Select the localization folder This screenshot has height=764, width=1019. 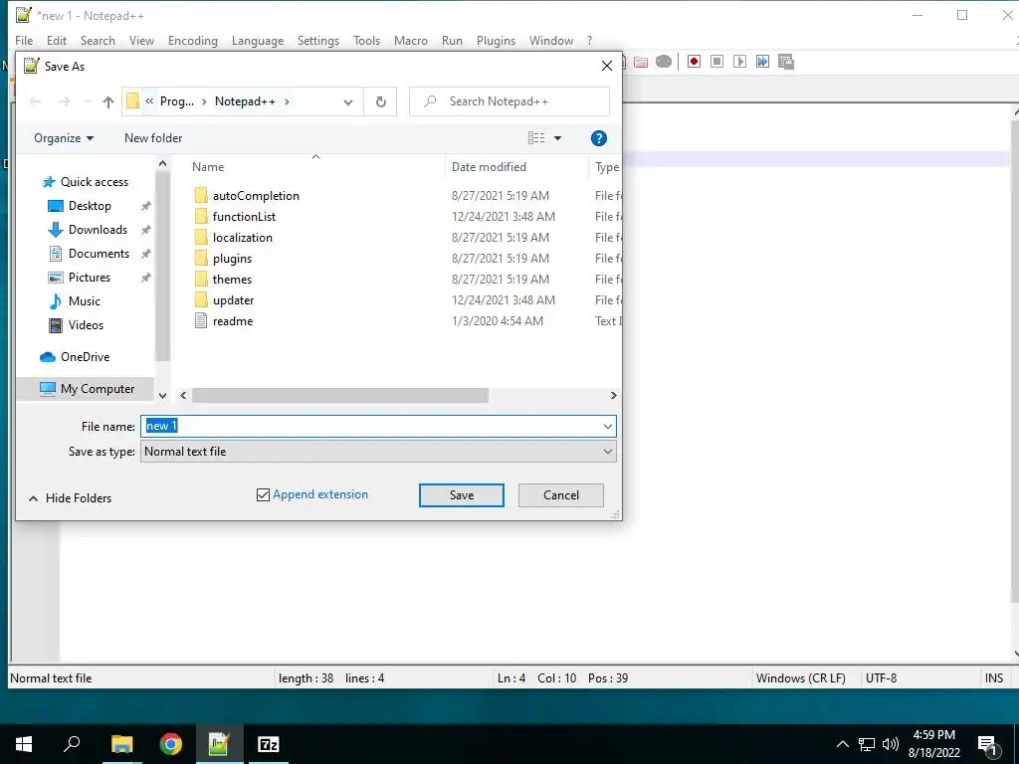pos(243,238)
